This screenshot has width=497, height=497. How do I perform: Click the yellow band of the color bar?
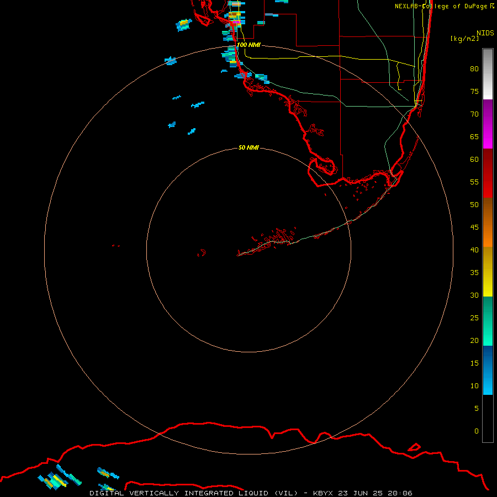click(488, 272)
